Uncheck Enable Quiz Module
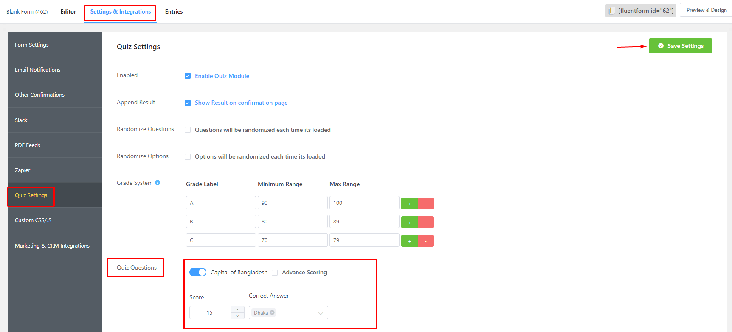This screenshot has height=332, width=732. [x=188, y=76]
